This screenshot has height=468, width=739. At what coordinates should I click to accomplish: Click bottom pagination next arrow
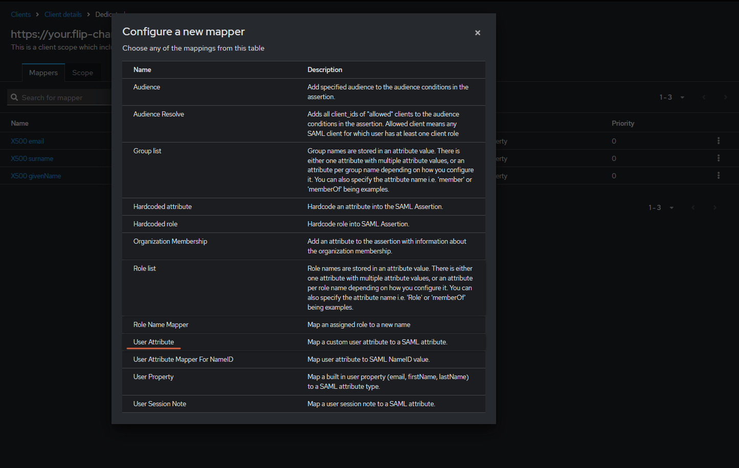pyautogui.click(x=715, y=207)
